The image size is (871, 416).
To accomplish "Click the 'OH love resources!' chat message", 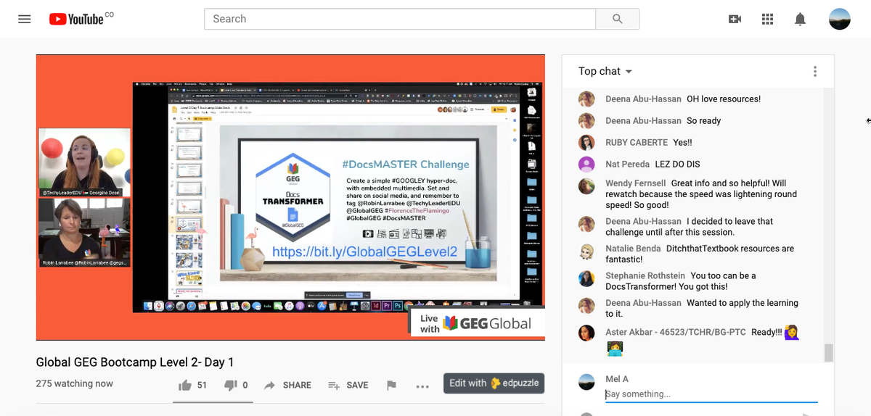I will pos(724,99).
